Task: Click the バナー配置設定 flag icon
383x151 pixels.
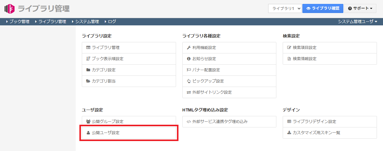Action: tap(188, 70)
